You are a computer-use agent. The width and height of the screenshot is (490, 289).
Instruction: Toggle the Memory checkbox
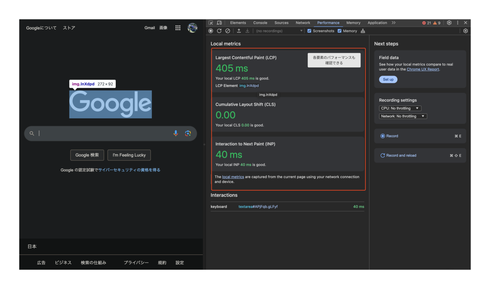pos(339,31)
